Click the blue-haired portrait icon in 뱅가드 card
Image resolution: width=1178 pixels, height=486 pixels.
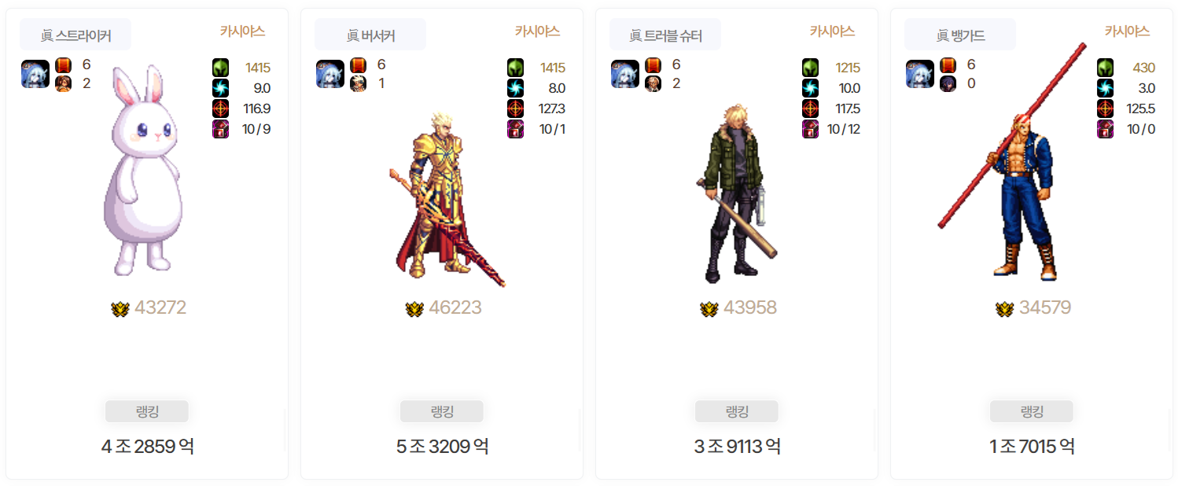920,74
